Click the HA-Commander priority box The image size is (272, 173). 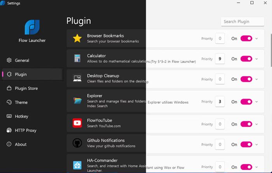pyautogui.click(x=220, y=167)
